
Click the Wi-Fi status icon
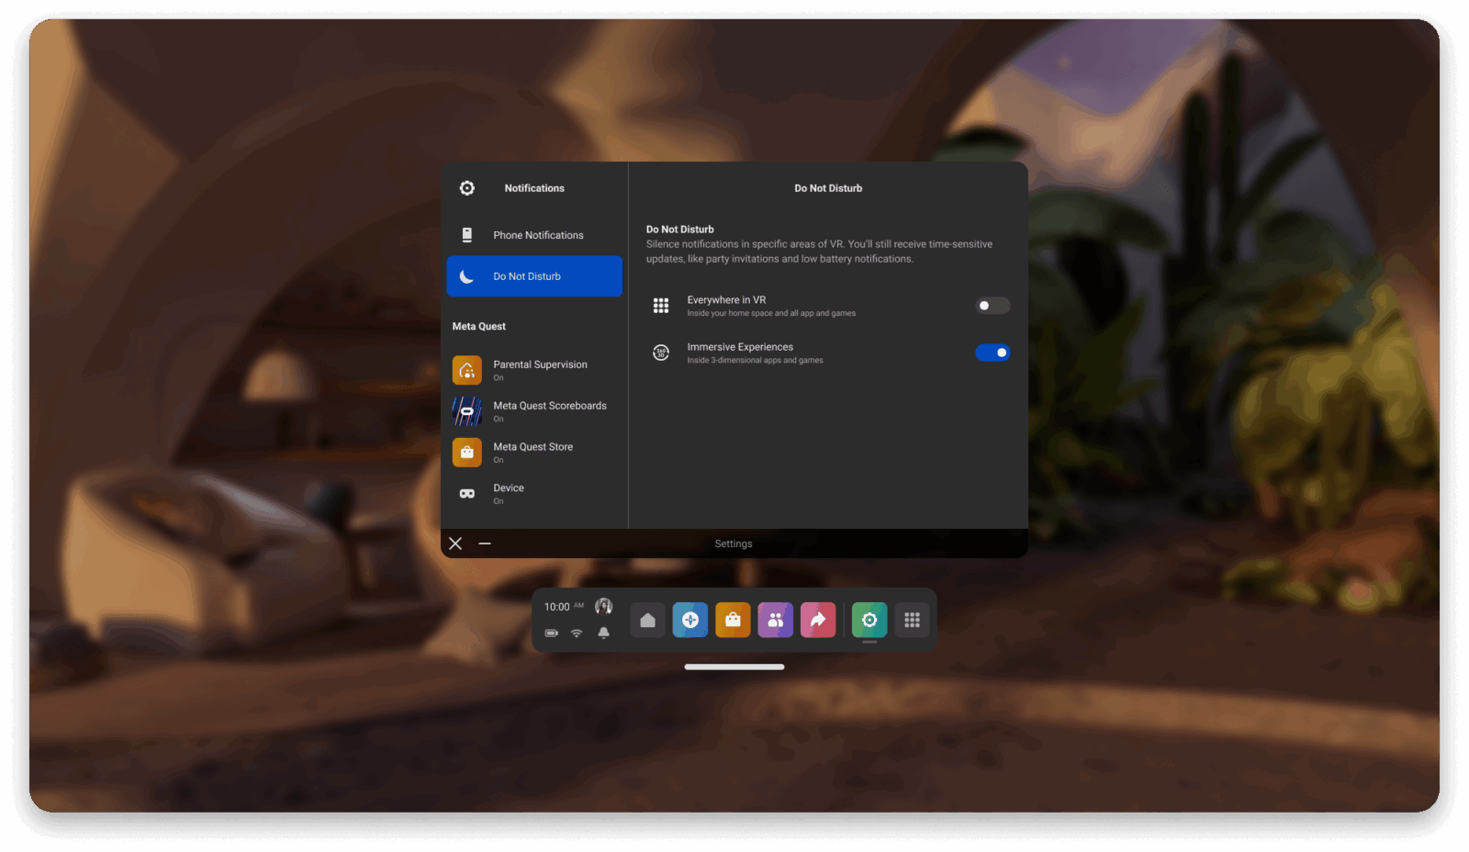click(577, 633)
